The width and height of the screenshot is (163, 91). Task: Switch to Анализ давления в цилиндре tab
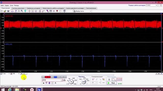[75, 8]
